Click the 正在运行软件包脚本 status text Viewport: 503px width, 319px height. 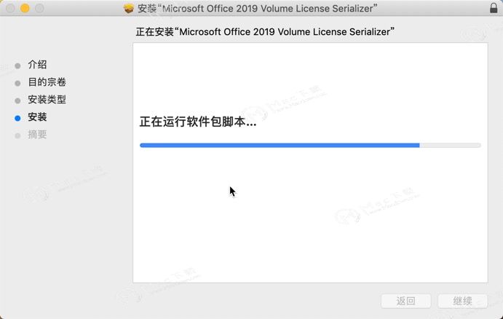tap(198, 122)
